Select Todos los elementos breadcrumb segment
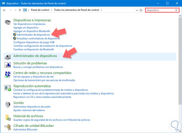 [x=76, y=10]
